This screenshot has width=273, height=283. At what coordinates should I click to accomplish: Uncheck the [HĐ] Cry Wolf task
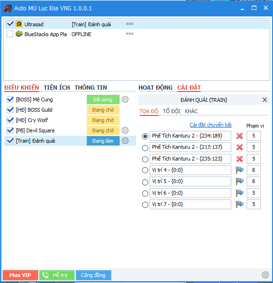[x=10, y=120]
